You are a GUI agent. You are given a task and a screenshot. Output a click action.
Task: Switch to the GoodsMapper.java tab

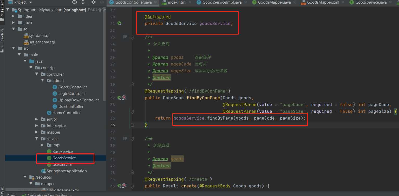point(274,2)
